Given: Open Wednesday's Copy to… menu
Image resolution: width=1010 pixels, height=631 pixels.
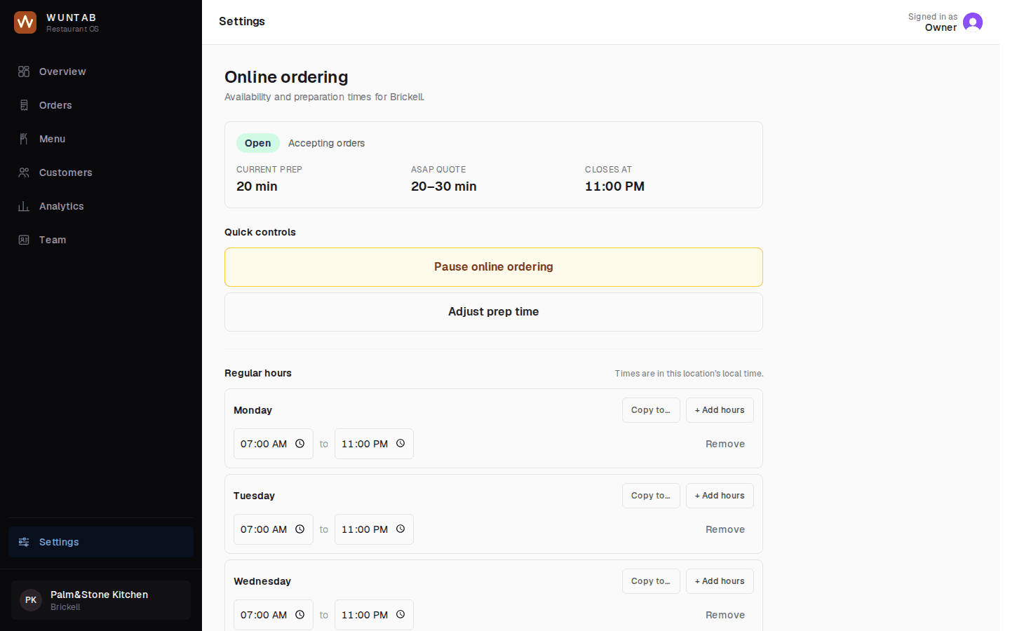Looking at the screenshot, I should pos(651,581).
